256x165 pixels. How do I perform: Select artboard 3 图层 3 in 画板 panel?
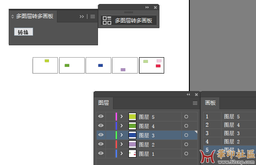(x=230, y=133)
